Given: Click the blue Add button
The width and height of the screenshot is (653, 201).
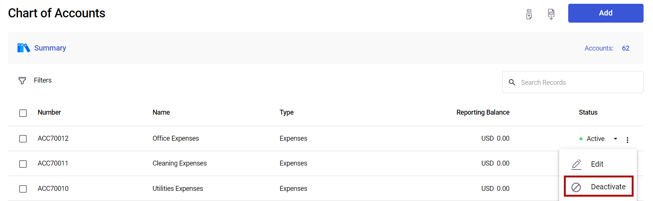Looking at the screenshot, I should coord(606,13).
